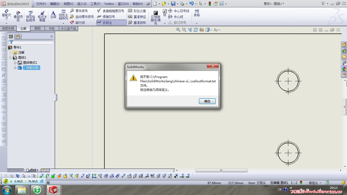Viewport: 347px width, 195px height.
Task: Select the Model Items (模型项目) tool
Action: pyautogui.click(x=18, y=16)
